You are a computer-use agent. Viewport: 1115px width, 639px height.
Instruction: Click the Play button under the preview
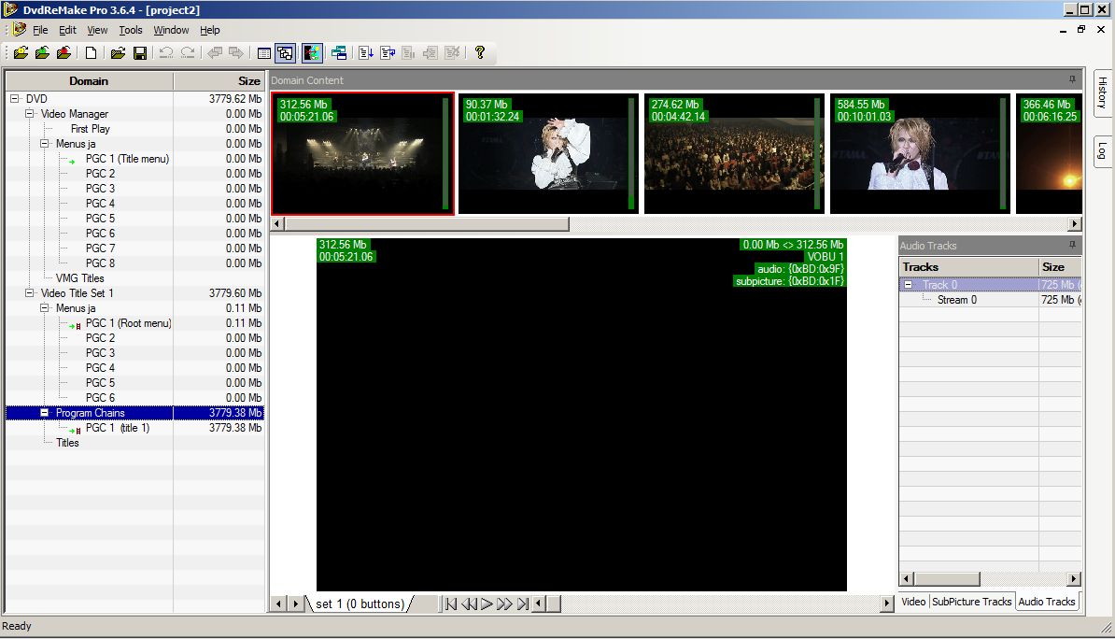tap(487, 604)
